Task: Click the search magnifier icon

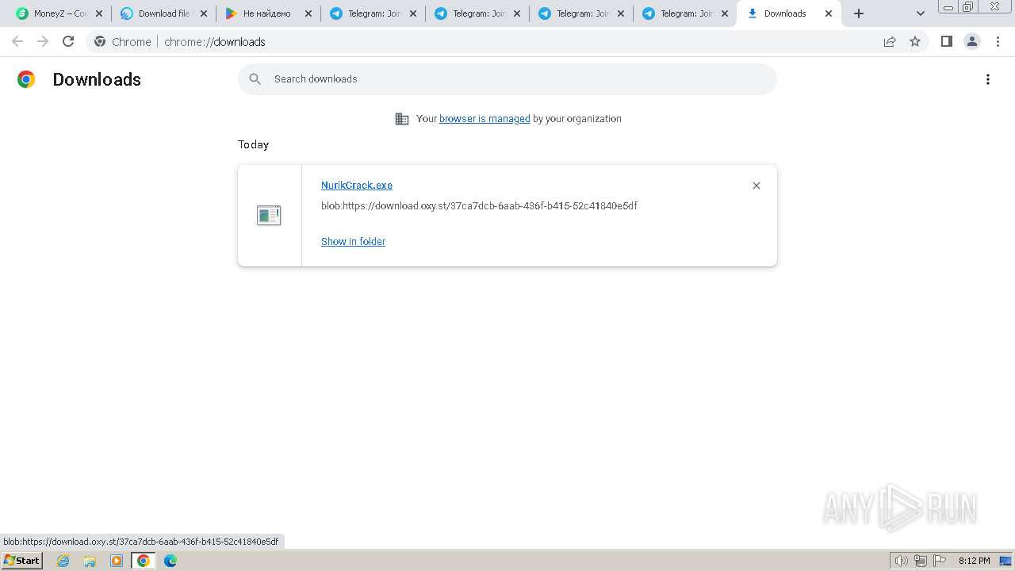Action: 255,79
